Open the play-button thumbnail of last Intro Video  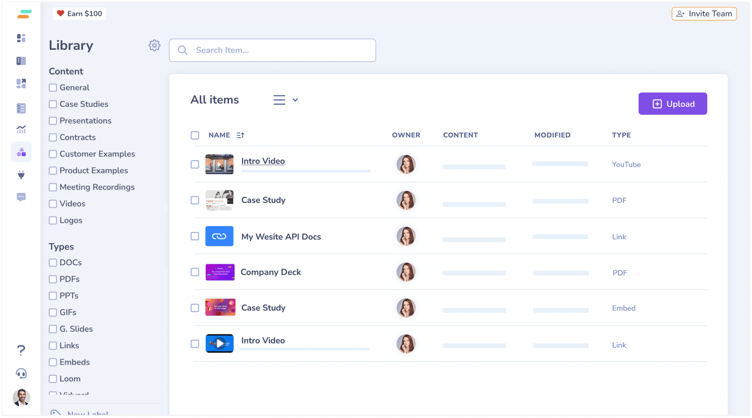click(219, 344)
